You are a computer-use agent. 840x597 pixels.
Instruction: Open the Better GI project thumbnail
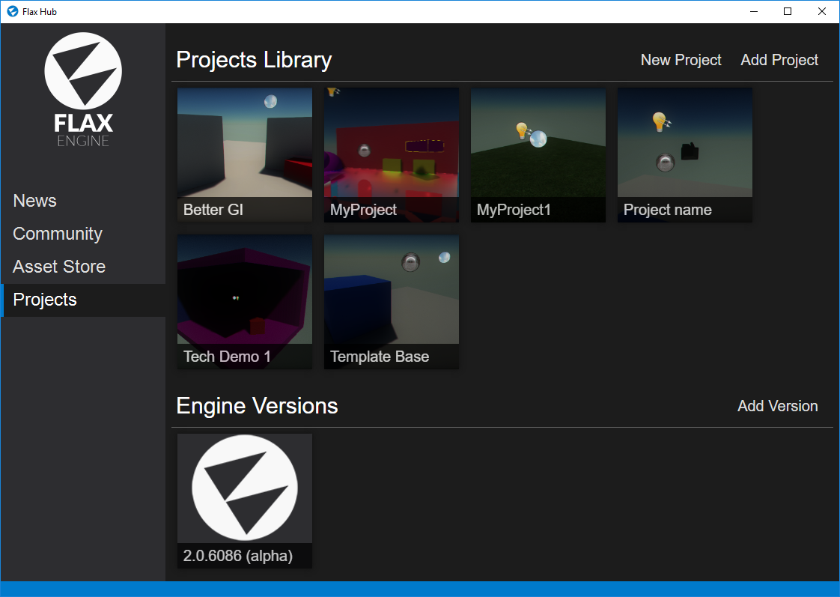pyautogui.click(x=244, y=142)
